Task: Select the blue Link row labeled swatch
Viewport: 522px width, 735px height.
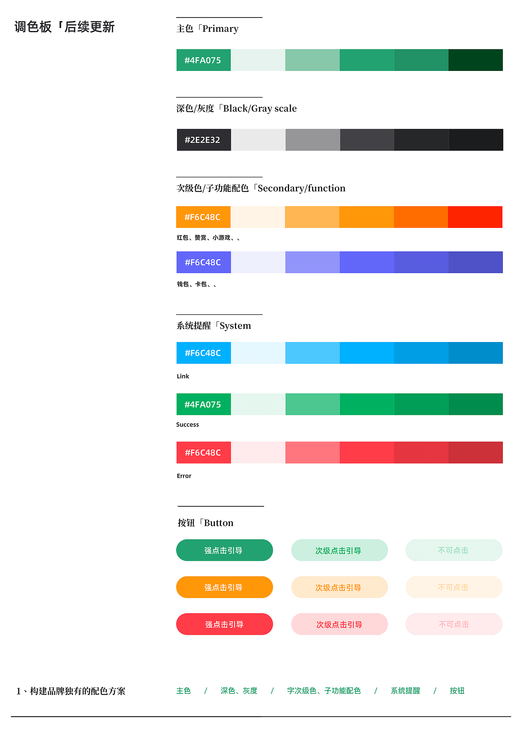Action: [203, 353]
